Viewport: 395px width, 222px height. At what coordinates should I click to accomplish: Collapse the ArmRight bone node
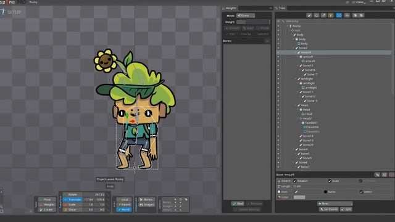coord(296,79)
